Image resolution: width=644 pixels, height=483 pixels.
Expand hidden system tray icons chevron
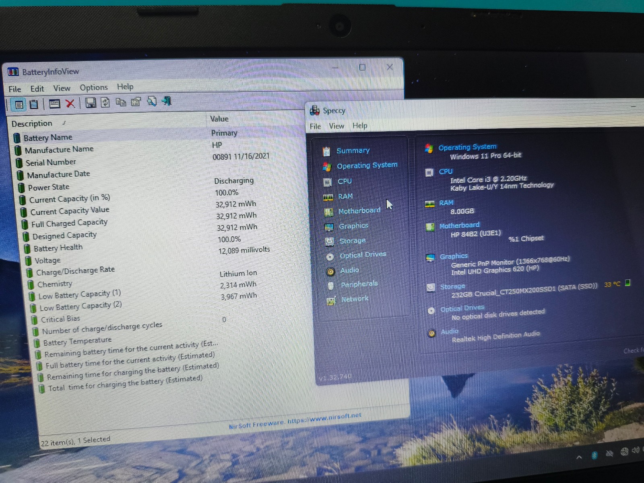tap(579, 457)
